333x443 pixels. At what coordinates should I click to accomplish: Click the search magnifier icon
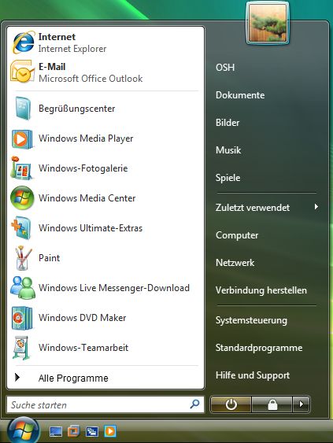click(194, 404)
